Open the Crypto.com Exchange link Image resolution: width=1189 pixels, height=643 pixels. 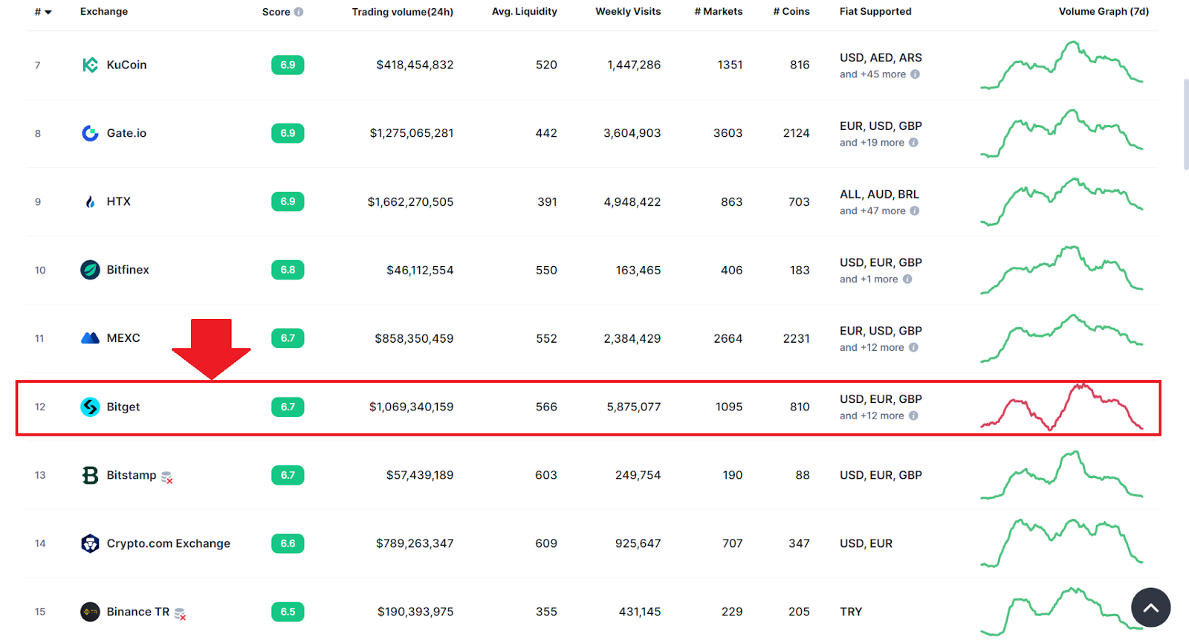[x=168, y=543]
